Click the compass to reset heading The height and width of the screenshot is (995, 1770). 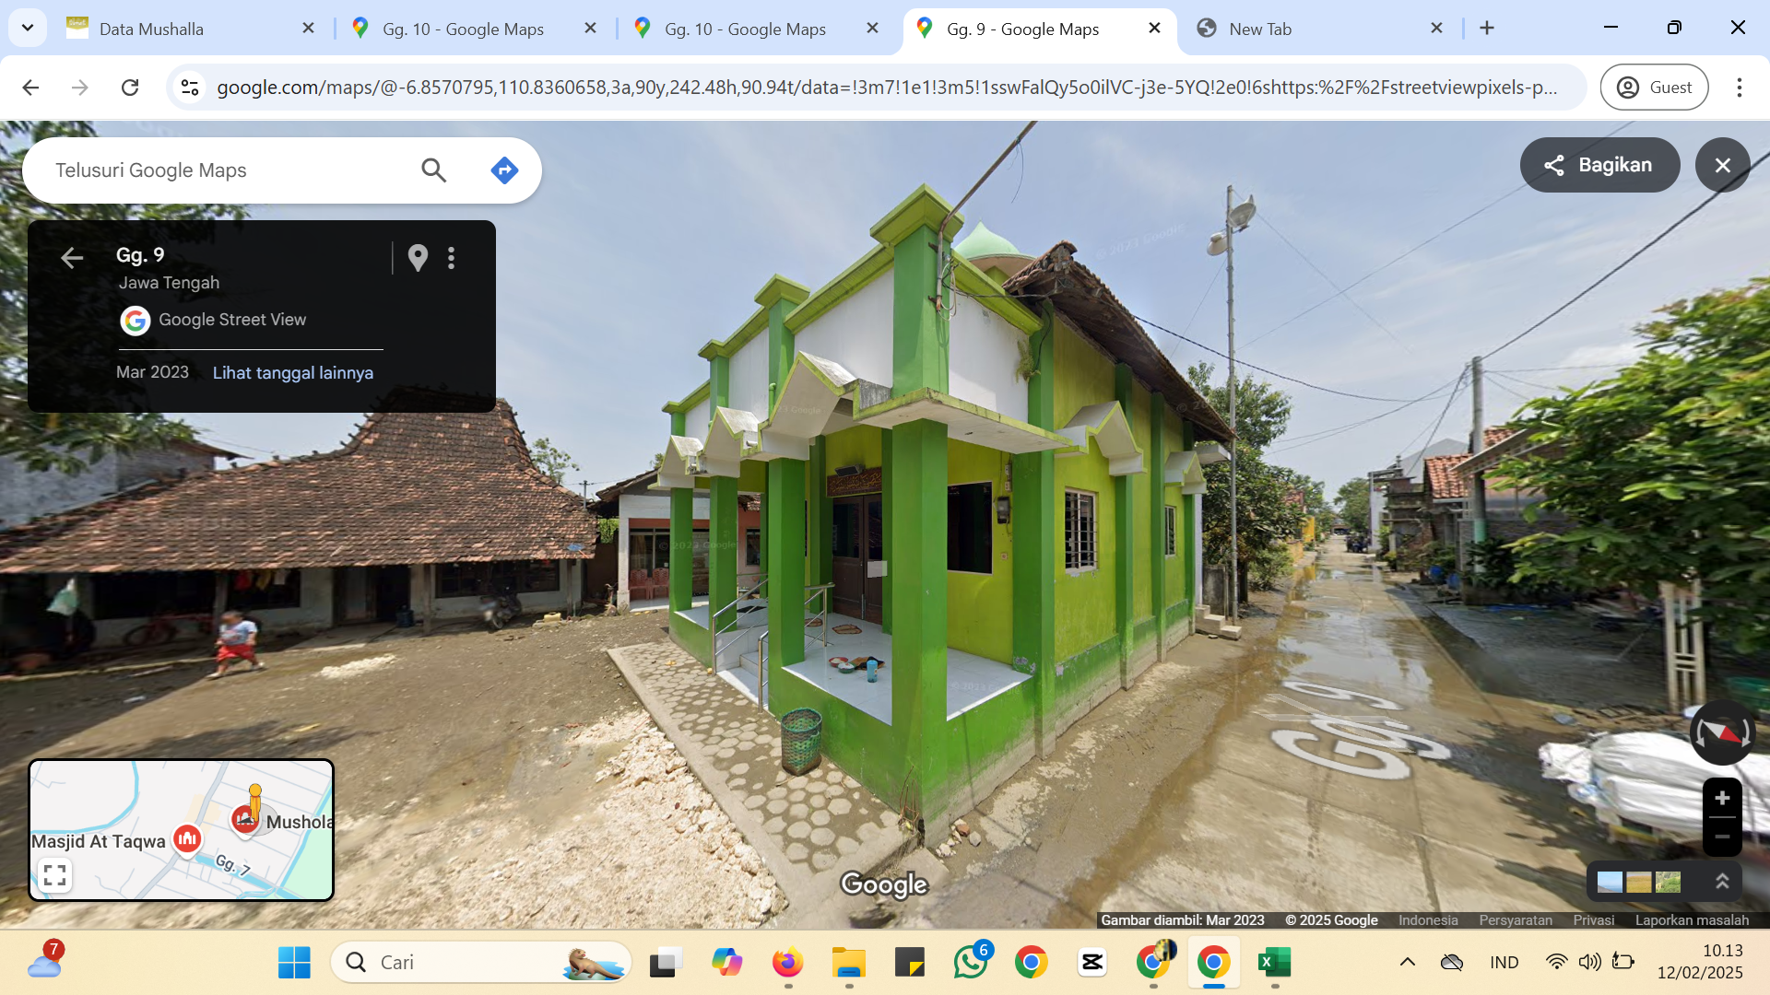[x=1721, y=732]
